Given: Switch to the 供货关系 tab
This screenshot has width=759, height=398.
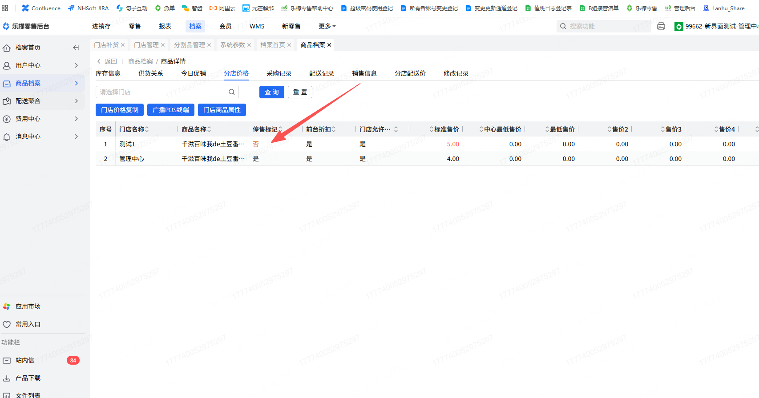Looking at the screenshot, I should click(x=151, y=73).
